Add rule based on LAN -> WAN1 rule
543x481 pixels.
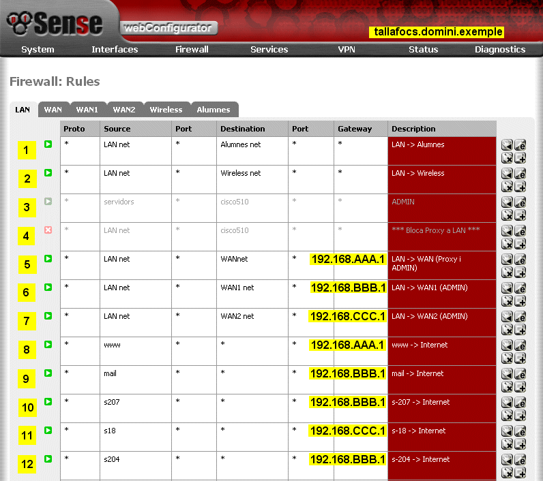[520, 300]
